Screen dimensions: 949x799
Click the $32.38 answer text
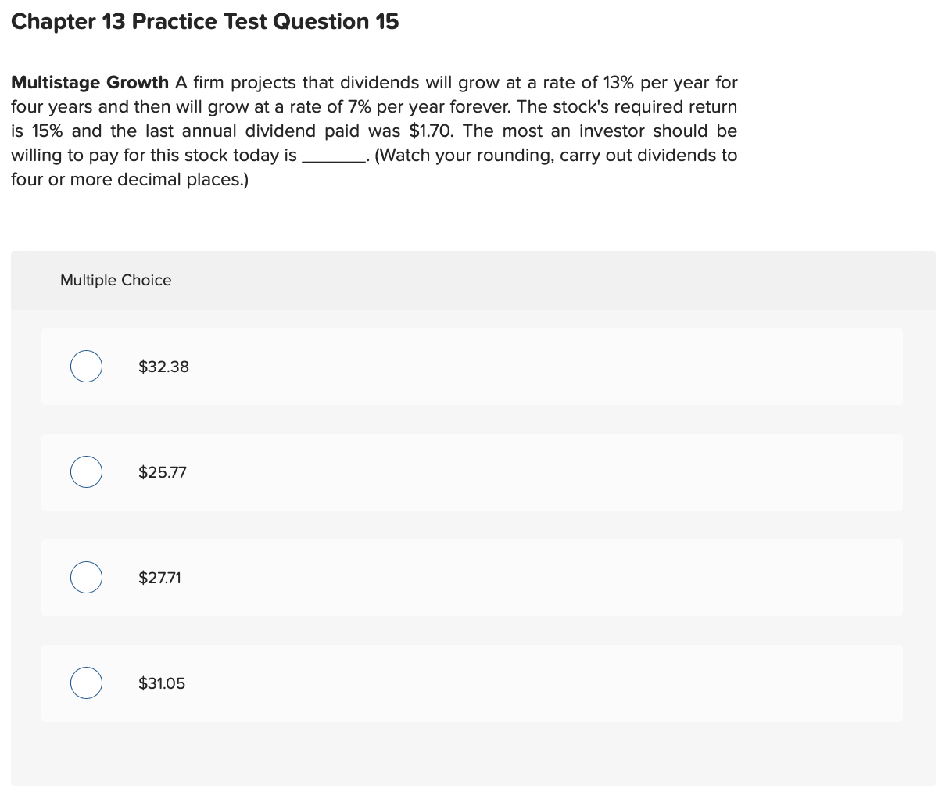tap(163, 366)
